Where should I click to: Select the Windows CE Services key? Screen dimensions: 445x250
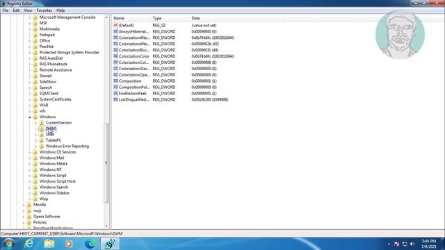click(x=58, y=152)
